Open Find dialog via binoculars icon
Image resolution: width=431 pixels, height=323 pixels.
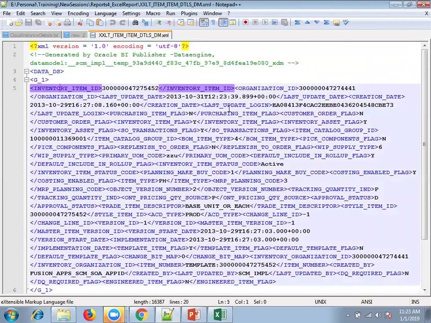135,23
